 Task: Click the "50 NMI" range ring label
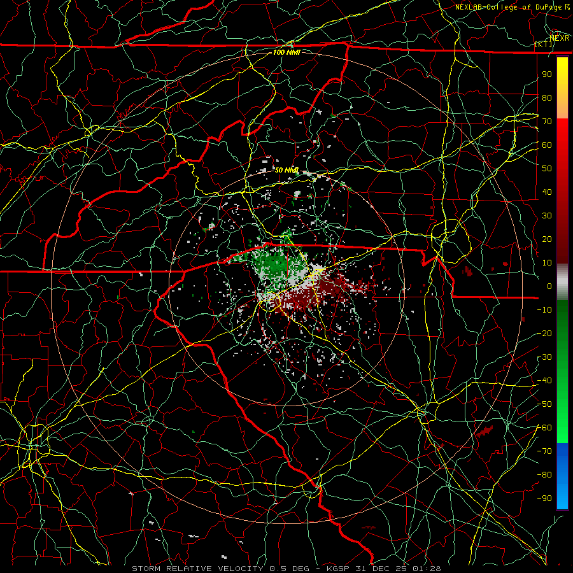click(x=286, y=170)
